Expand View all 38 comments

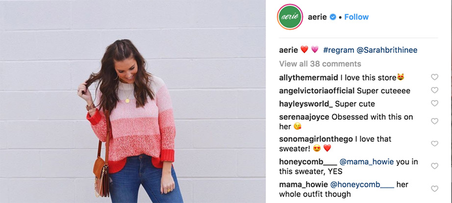320,64
